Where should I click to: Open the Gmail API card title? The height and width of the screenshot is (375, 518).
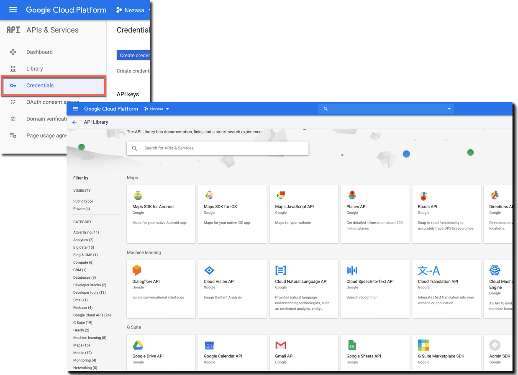pos(284,356)
